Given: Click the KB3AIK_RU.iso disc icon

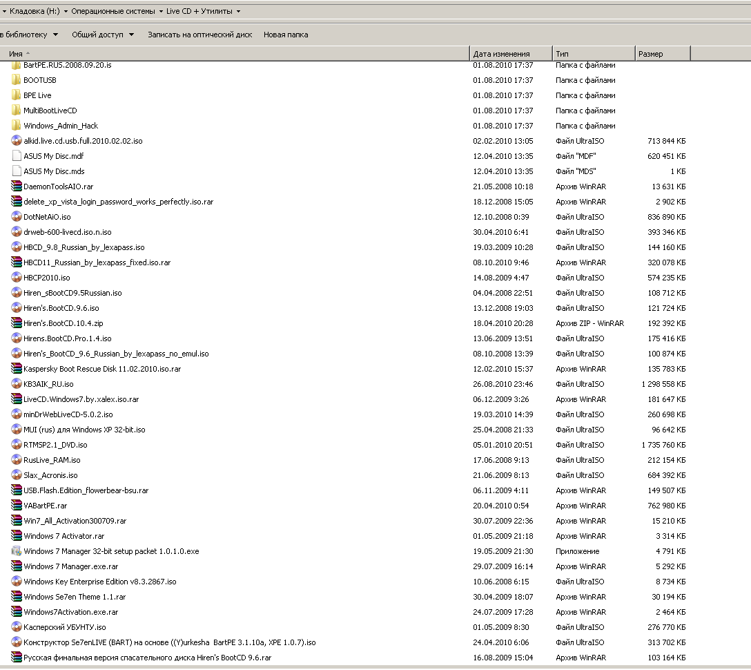Looking at the screenshot, I should [17, 384].
